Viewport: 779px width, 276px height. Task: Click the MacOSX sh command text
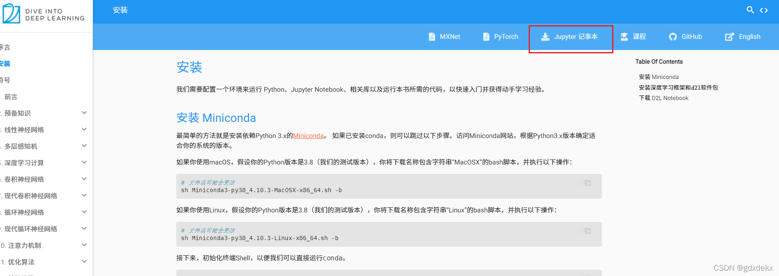(261, 190)
